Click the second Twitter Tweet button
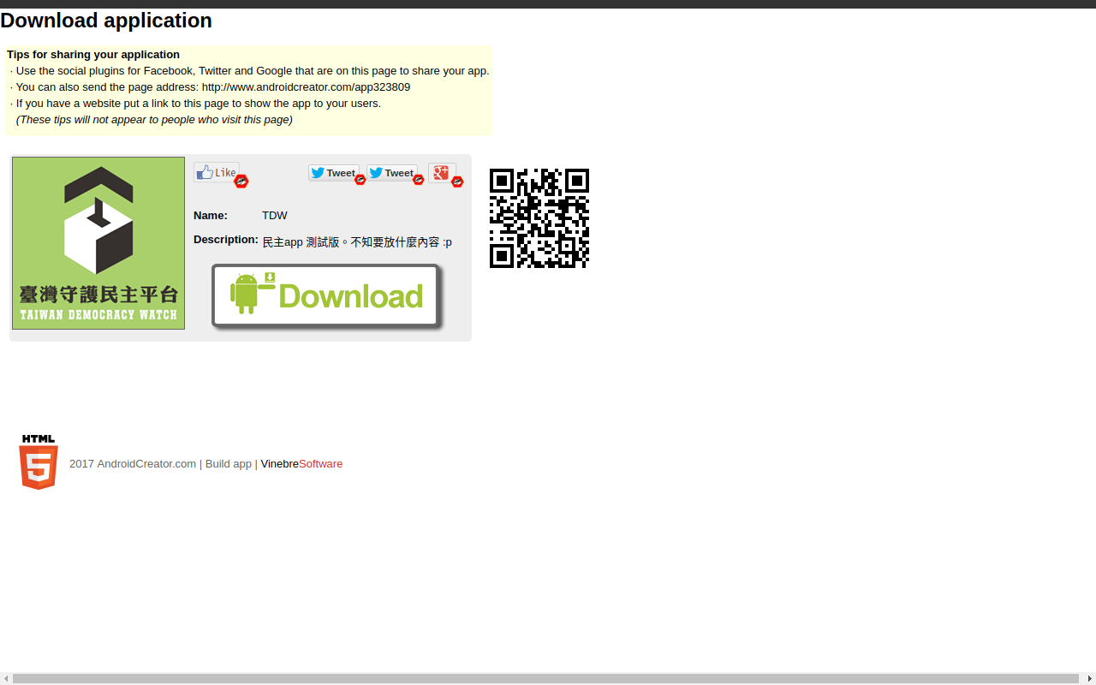1096x685 pixels. (x=391, y=173)
